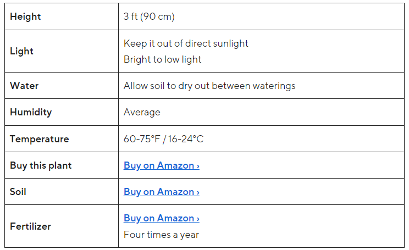The width and height of the screenshot is (409, 250).
Task: Select the Light row label
Action: coord(21,51)
